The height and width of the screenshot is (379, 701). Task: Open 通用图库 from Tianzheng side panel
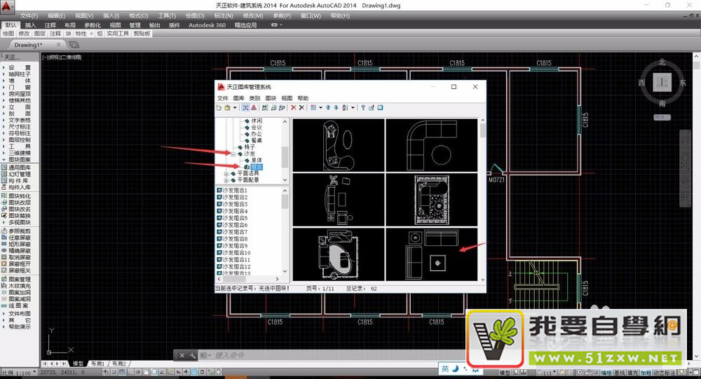coord(16,167)
